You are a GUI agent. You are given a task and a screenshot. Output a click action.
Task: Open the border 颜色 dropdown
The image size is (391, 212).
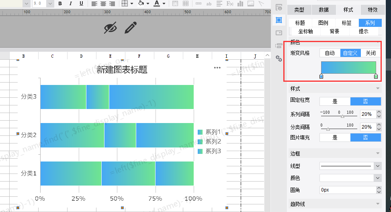(377, 178)
